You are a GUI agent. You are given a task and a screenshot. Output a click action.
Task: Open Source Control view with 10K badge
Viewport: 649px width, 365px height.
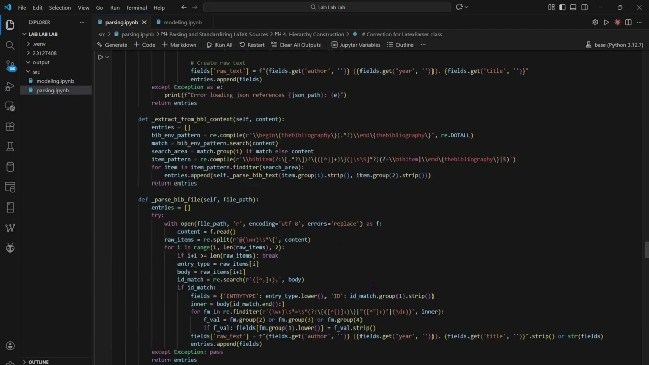pyautogui.click(x=10, y=66)
